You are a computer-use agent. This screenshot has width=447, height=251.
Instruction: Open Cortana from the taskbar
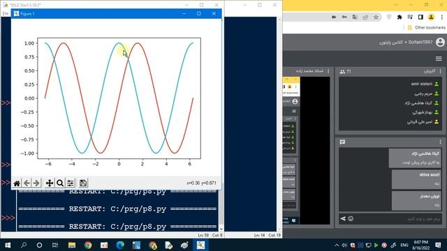pyautogui.click(x=39, y=245)
